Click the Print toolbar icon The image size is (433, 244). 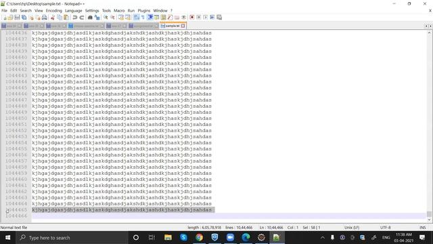(x=44, y=18)
